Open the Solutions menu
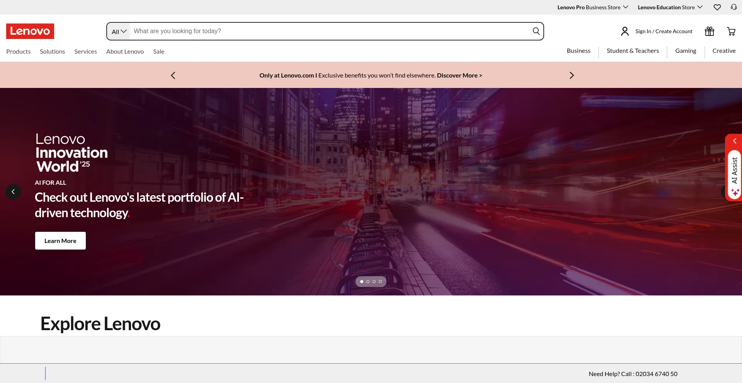Image resolution: width=742 pixels, height=383 pixels. point(53,52)
